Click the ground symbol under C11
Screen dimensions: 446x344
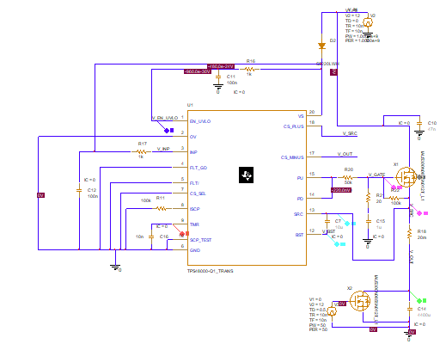click(x=218, y=87)
